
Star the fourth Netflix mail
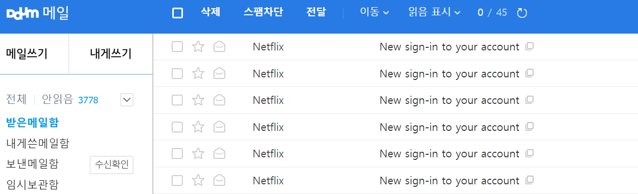(x=198, y=127)
